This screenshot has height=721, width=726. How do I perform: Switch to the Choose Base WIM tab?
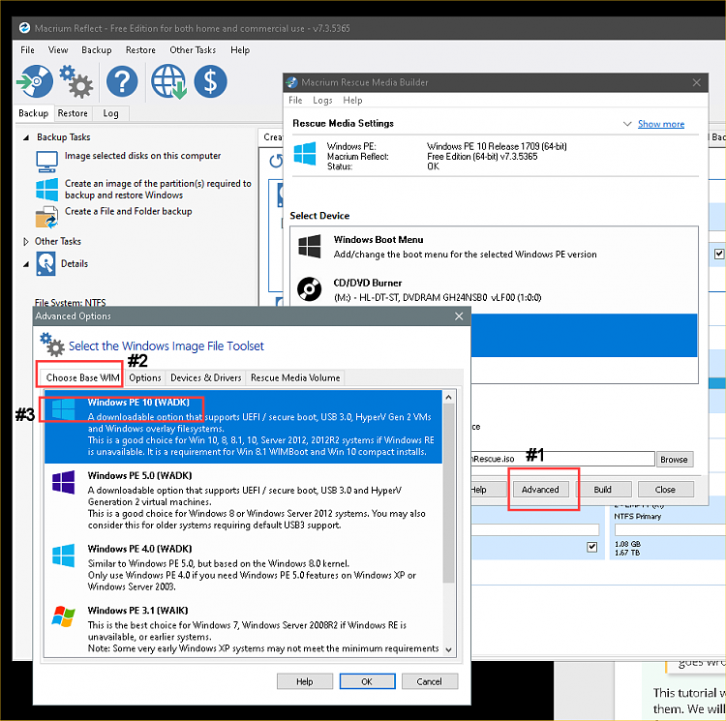82,377
